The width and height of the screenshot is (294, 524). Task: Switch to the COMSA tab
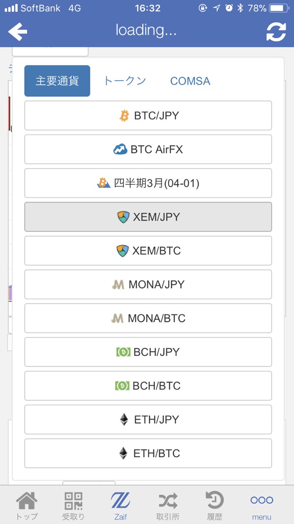(190, 81)
